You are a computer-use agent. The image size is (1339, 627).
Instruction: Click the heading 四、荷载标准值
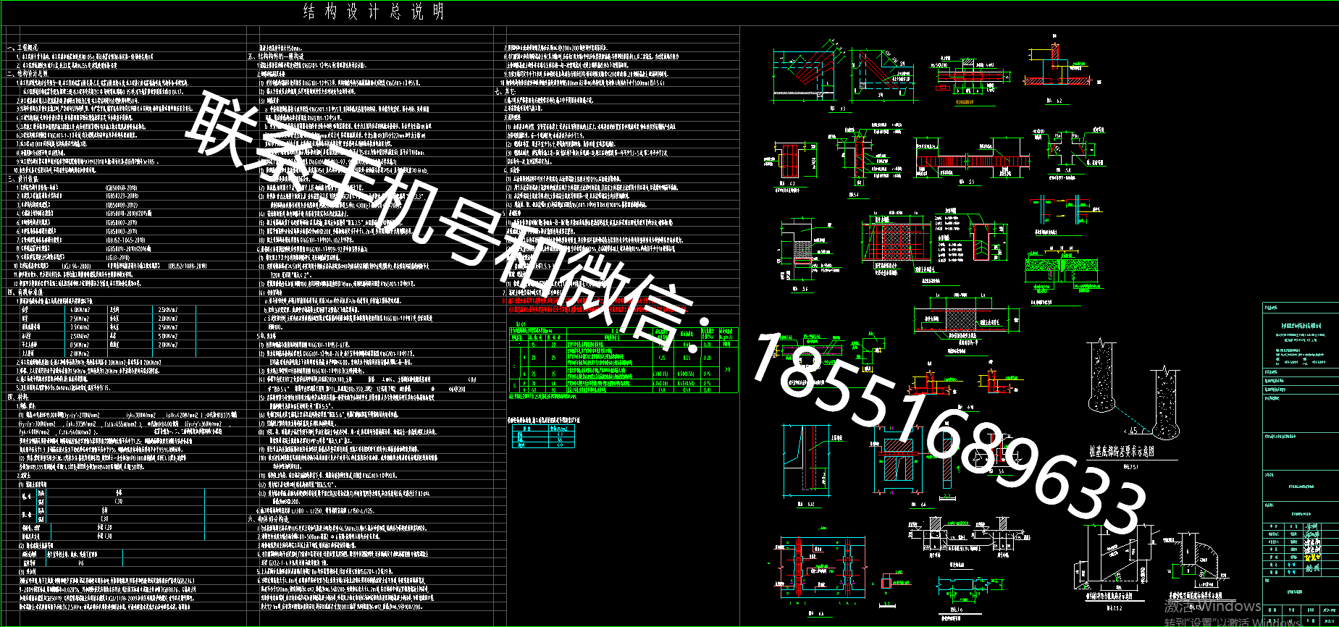25,292
